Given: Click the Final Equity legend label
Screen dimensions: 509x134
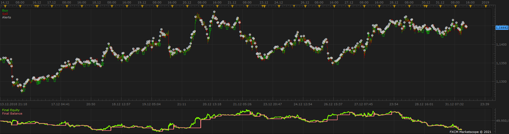Looking at the screenshot, I should pos(11,110).
